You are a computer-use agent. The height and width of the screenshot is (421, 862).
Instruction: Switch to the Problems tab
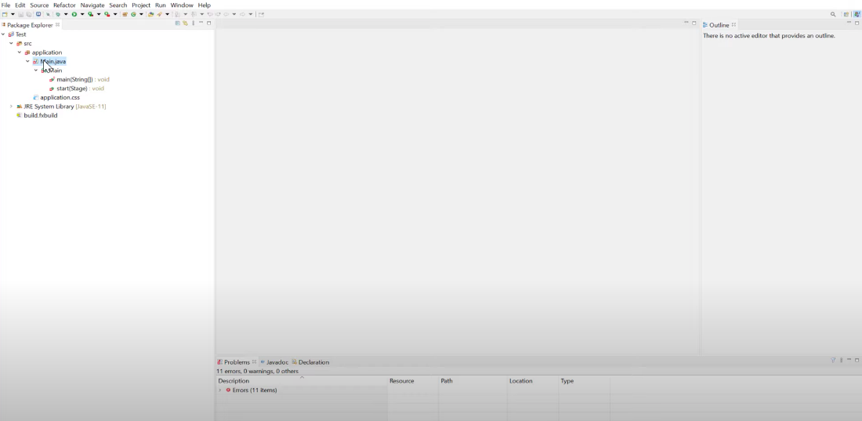click(237, 362)
